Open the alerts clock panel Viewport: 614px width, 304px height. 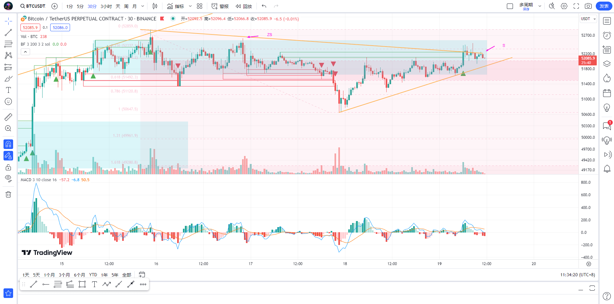pyautogui.click(x=607, y=35)
